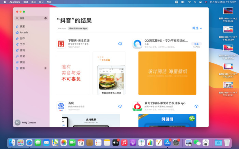Screen dimensions: 239x149
Task: Open Photos from the Dock
Action: tap(64, 143)
